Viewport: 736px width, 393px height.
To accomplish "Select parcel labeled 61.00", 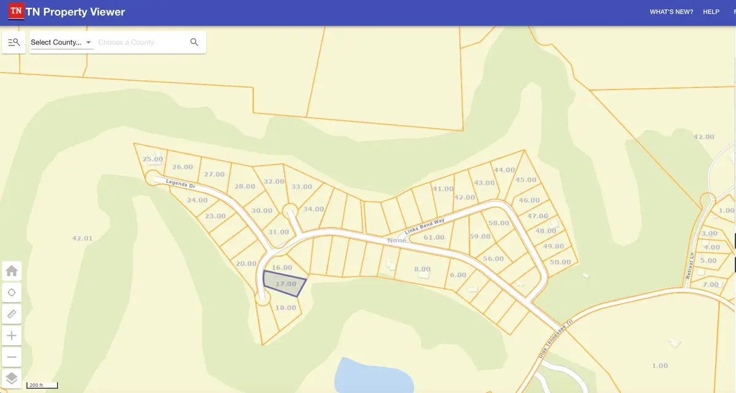I will (x=434, y=237).
